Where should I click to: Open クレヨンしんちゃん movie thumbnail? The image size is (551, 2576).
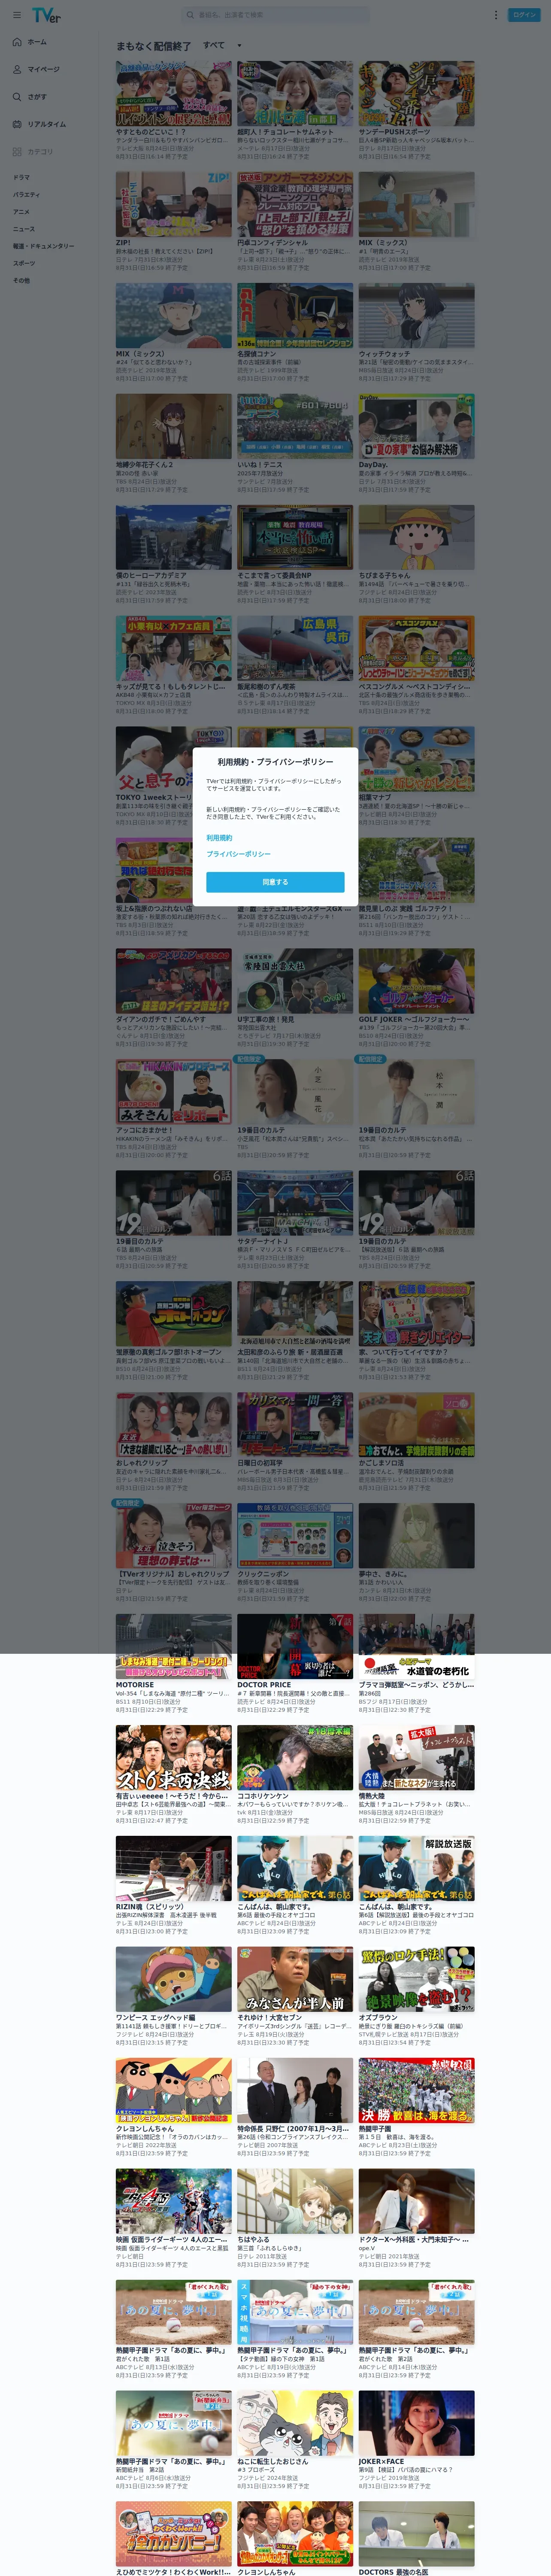(173, 2090)
